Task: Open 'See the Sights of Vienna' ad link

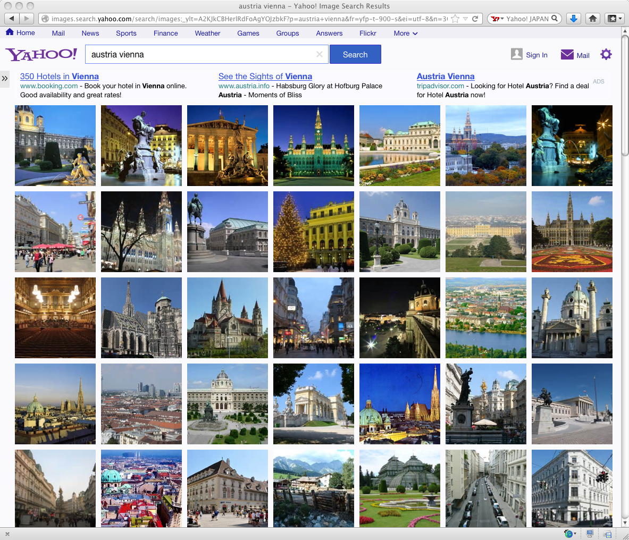Action: tap(265, 76)
